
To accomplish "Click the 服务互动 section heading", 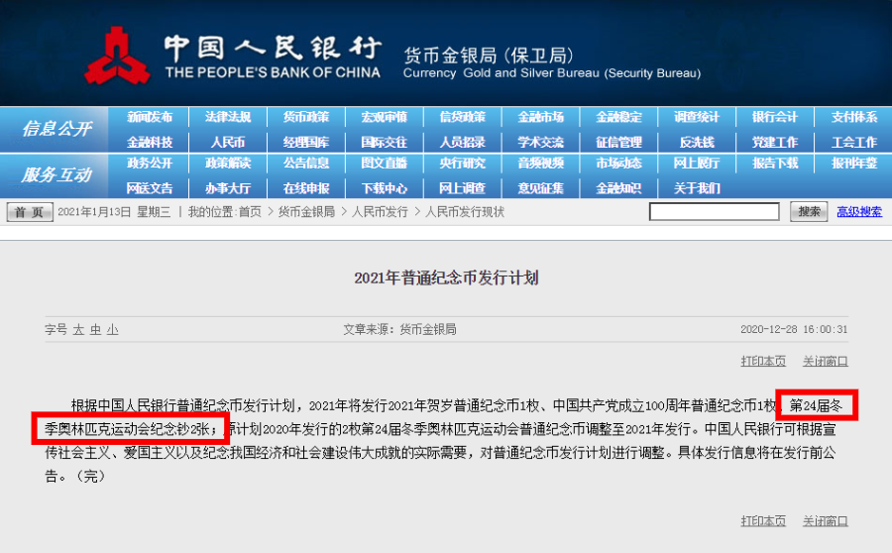I will pos(56,175).
